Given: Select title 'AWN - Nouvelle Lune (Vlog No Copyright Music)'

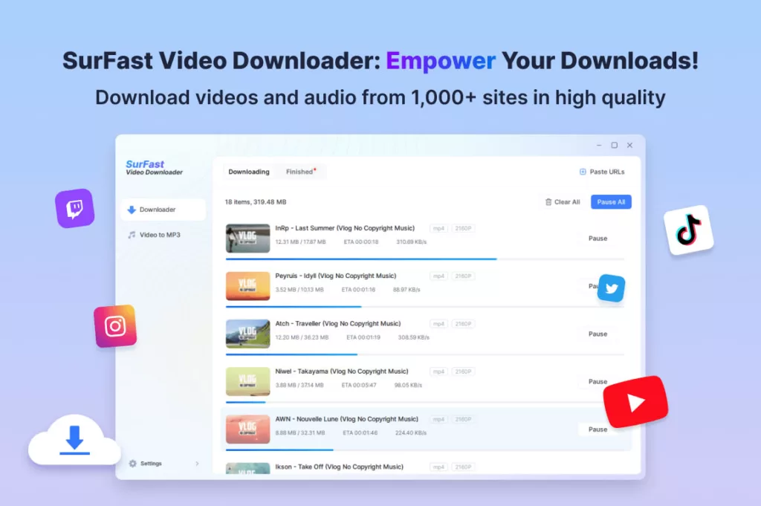Looking at the screenshot, I should point(347,418).
